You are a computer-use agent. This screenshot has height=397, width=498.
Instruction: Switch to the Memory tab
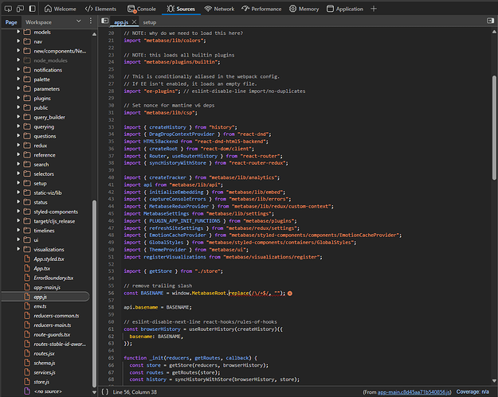click(x=304, y=9)
